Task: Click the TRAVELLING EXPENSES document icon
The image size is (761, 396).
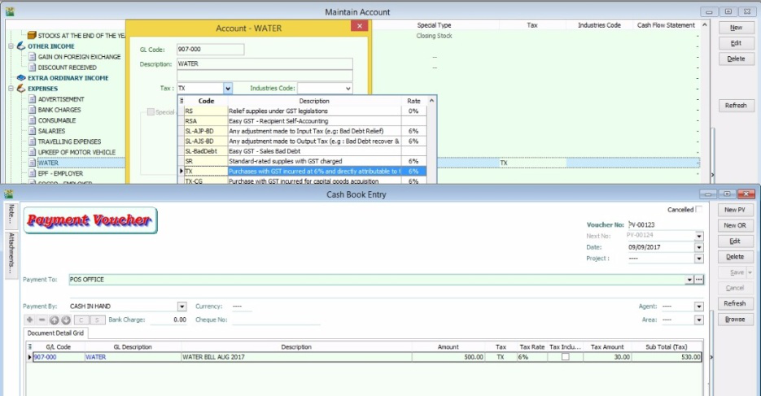Action: (x=32, y=141)
